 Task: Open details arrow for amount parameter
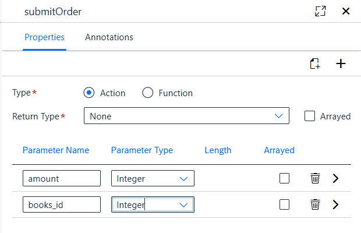coord(336,178)
